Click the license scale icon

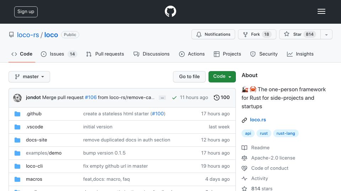(x=244, y=158)
